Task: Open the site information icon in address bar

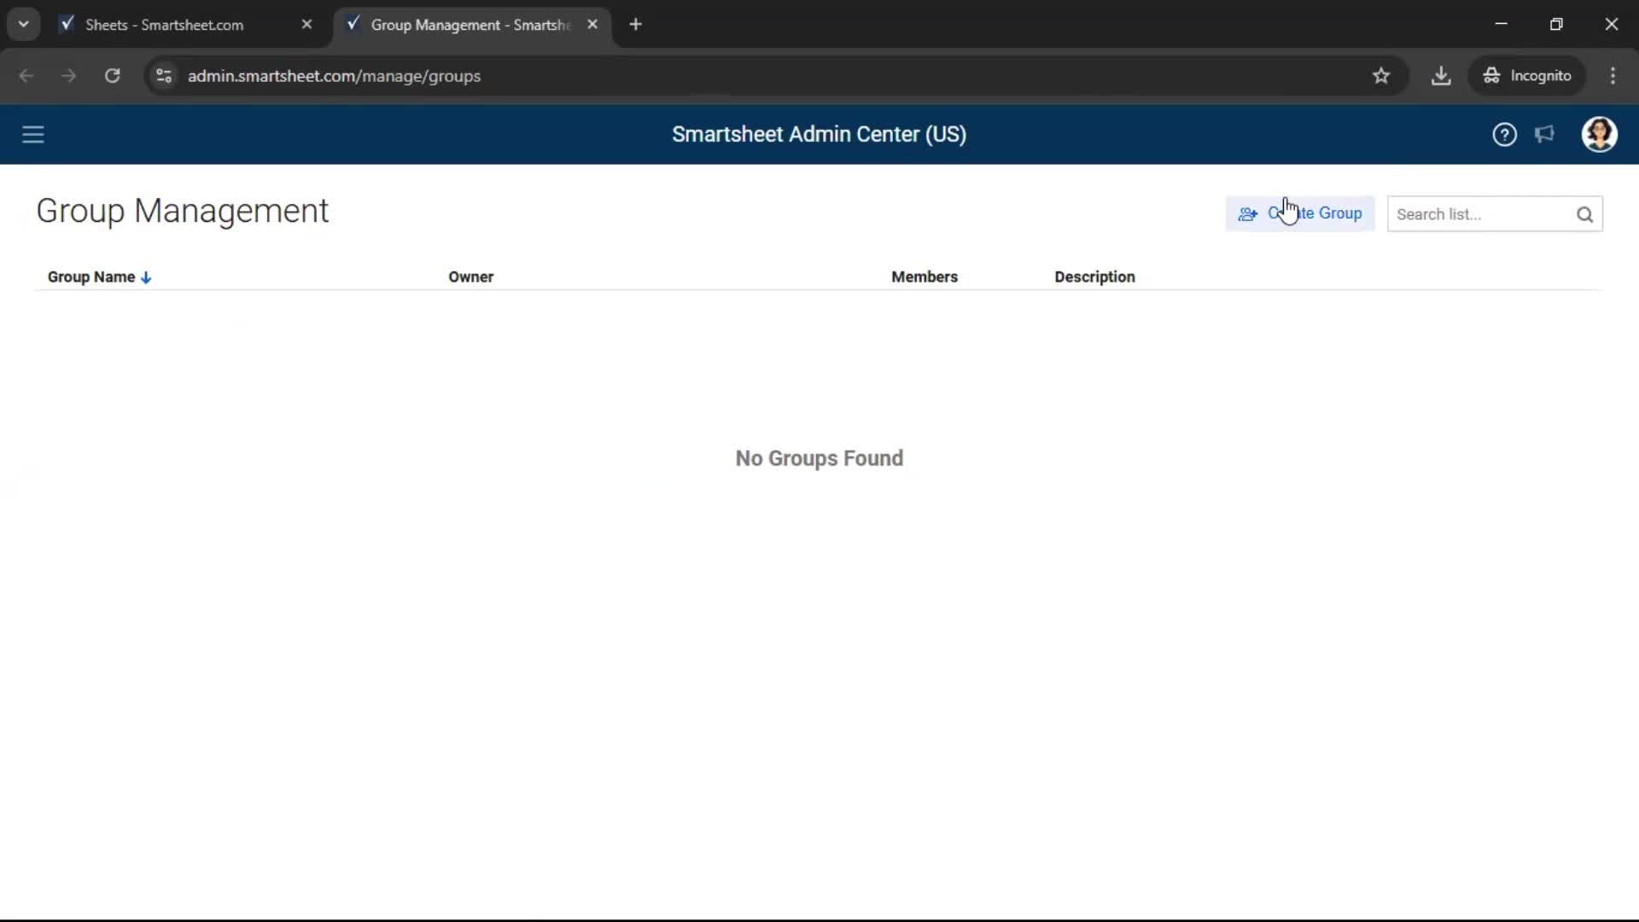Action: coord(163,75)
